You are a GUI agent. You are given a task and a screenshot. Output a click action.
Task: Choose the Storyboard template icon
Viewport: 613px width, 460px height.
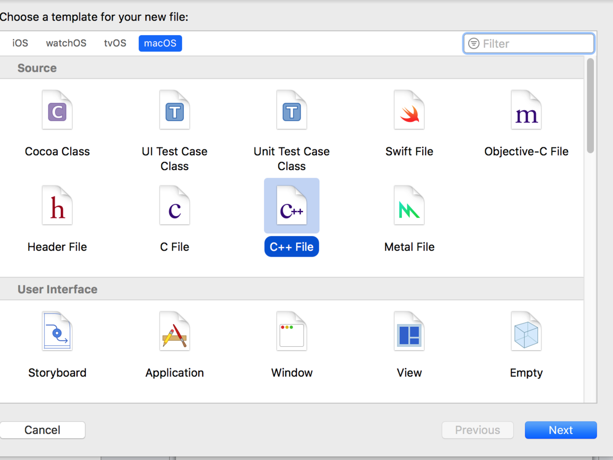[57, 331]
